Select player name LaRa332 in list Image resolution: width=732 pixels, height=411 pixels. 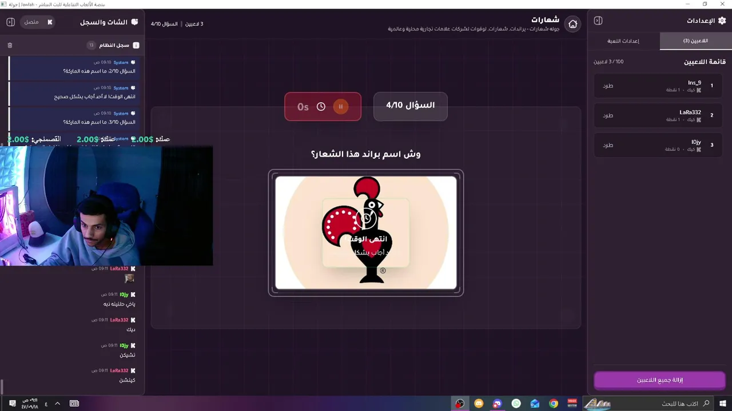tap(690, 112)
